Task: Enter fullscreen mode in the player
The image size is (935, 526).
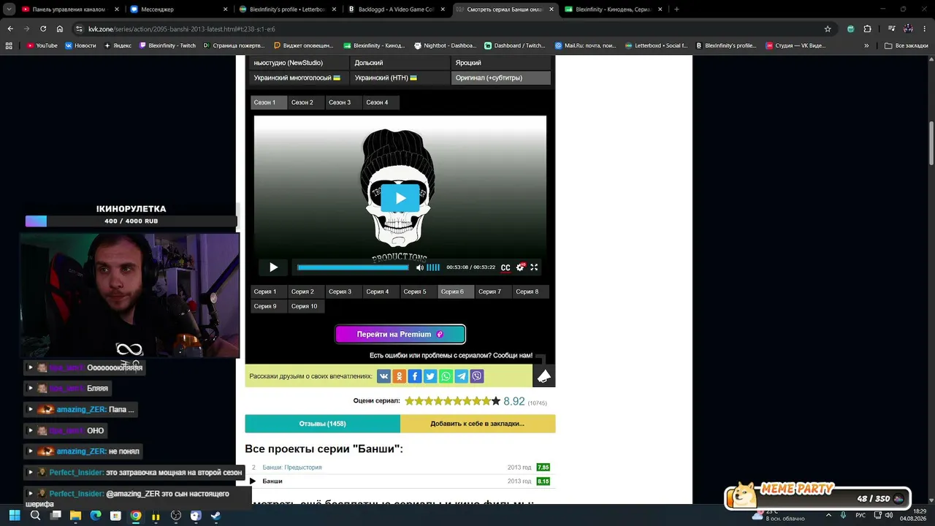Action: (534, 267)
